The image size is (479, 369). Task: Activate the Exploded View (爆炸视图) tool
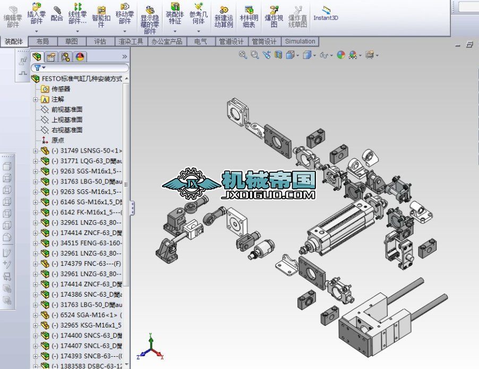point(275,13)
